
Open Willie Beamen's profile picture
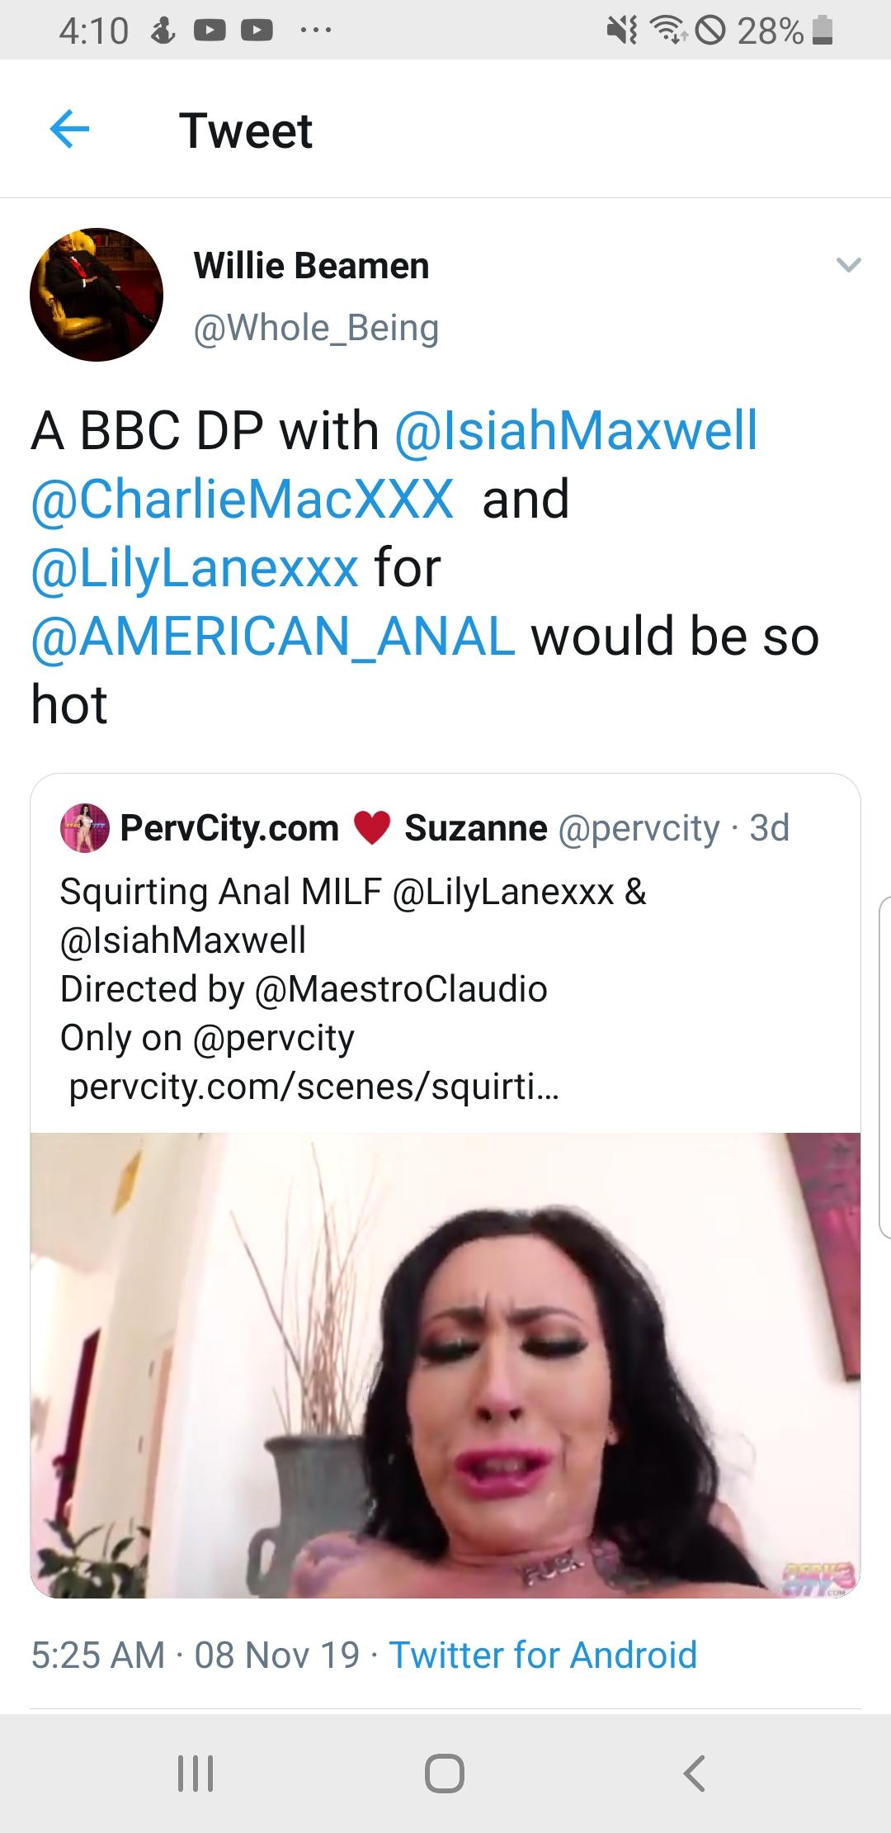97,295
